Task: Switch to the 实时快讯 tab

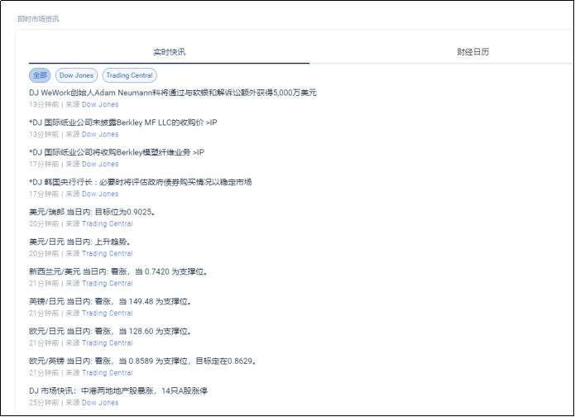Action: [169, 52]
